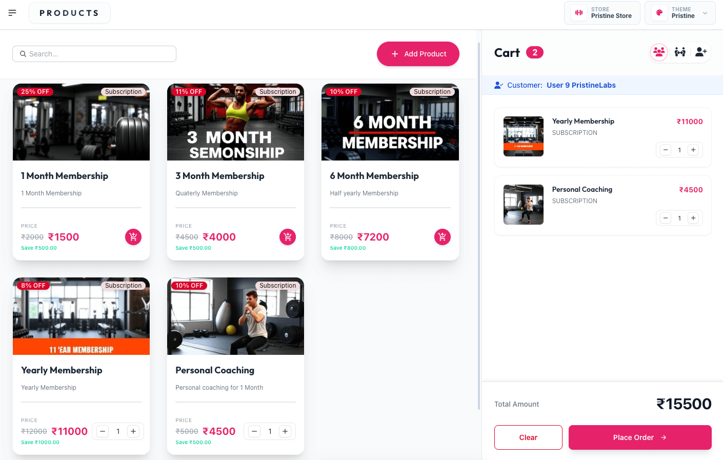The image size is (723, 460).
Task: Select the group members icon in cart header
Action: [x=659, y=52]
